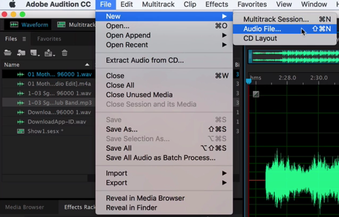Expand the Open Append submenu
339x217 pixels.
[164, 35]
